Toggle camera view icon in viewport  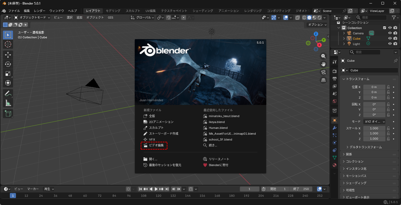pyautogui.click(x=323, y=72)
